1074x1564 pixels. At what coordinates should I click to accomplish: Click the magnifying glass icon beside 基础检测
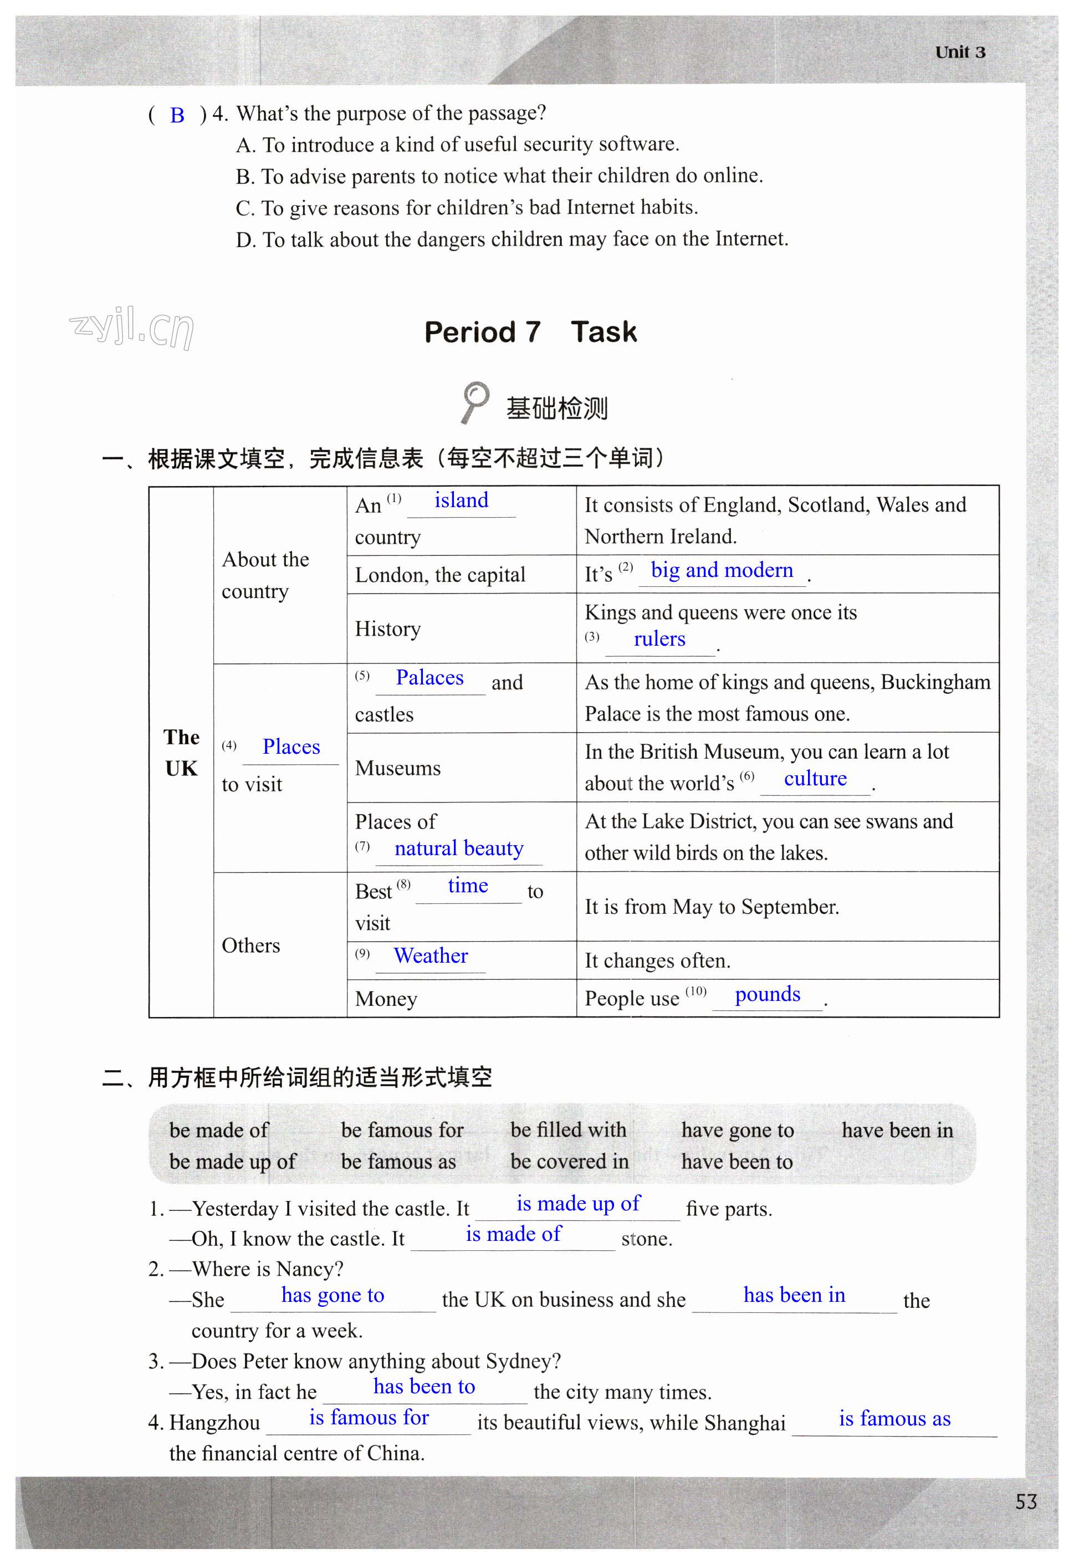pyautogui.click(x=474, y=403)
